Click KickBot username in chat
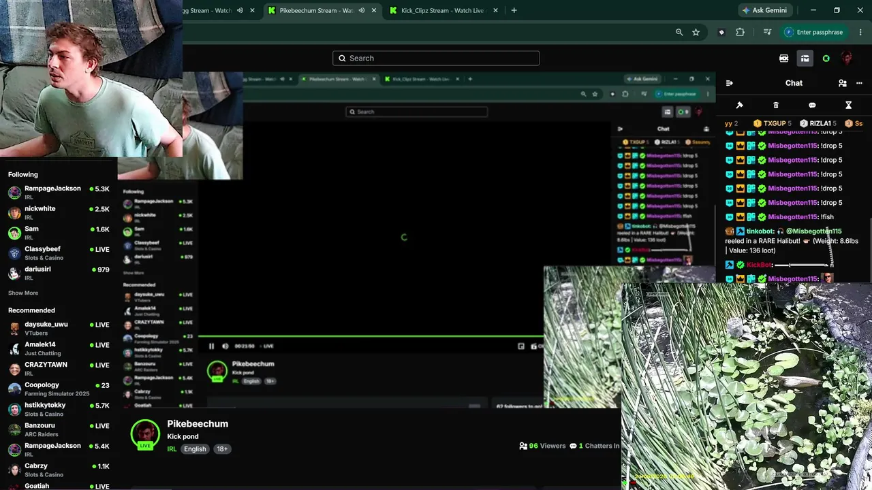The height and width of the screenshot is (490, 872). click(759, 265)
